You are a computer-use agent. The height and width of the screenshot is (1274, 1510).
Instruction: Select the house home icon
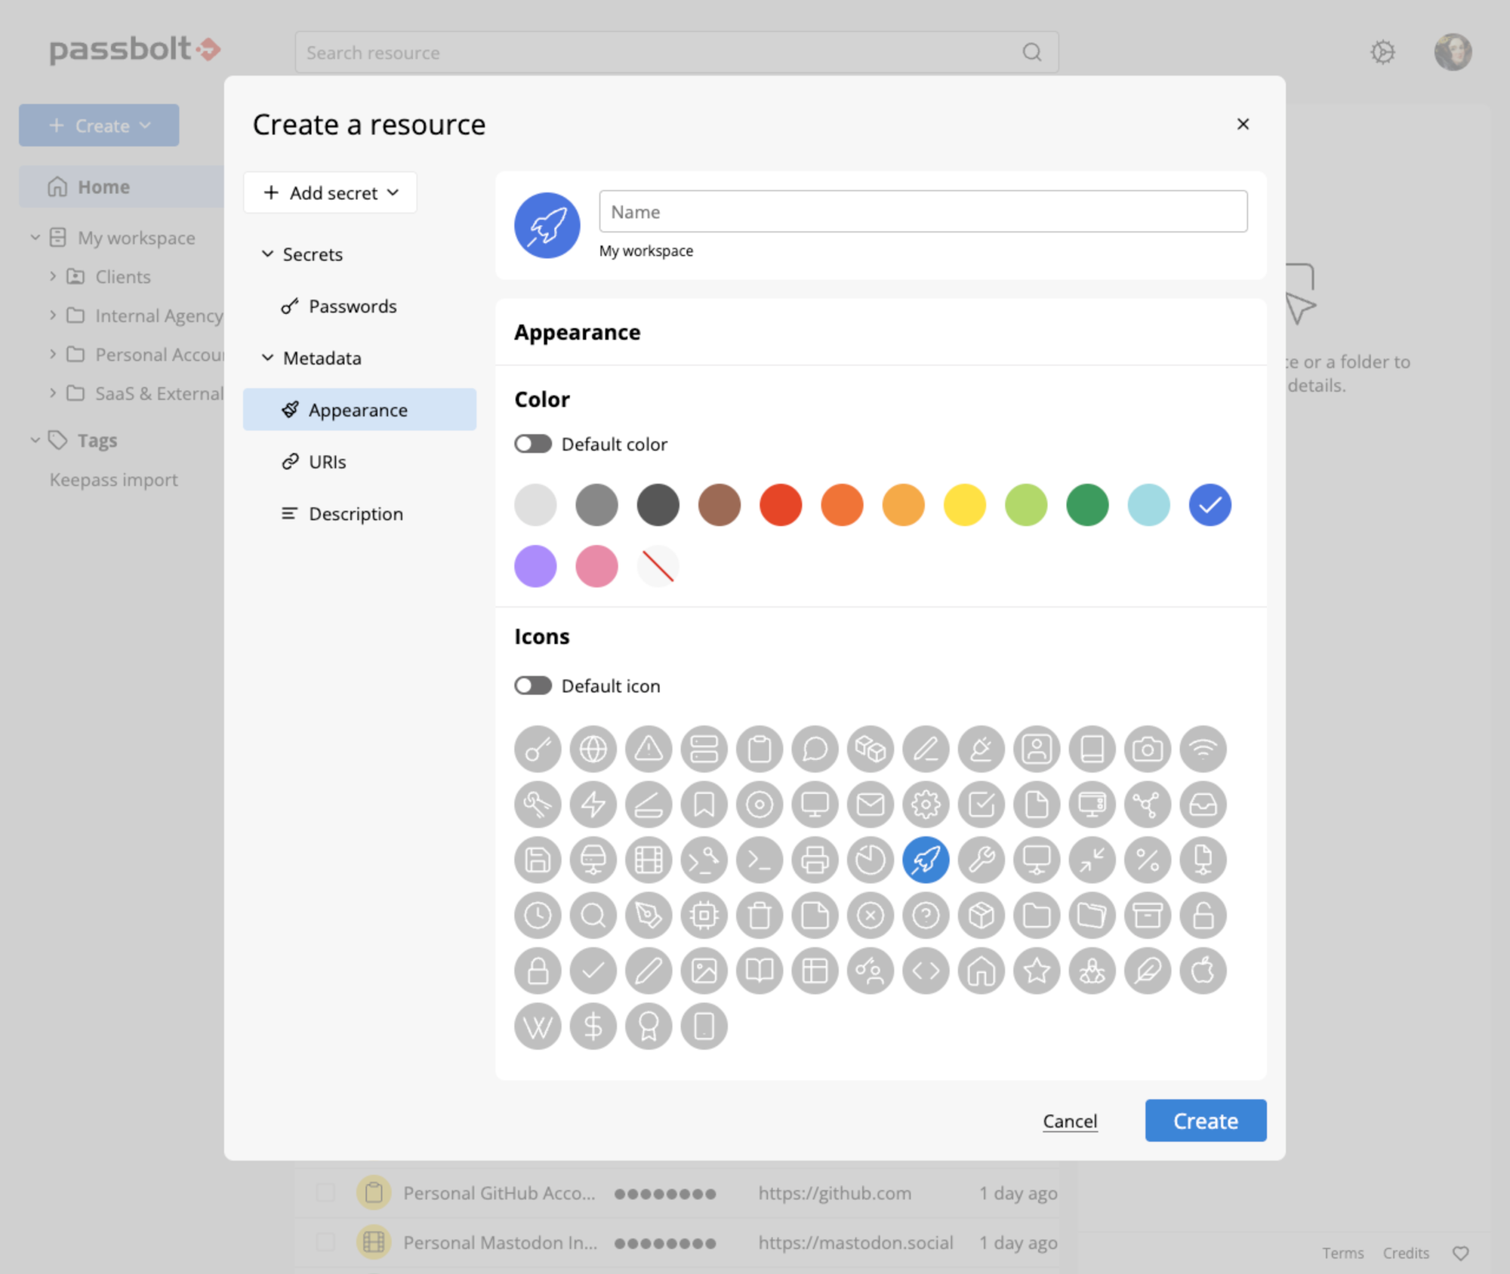981,971
